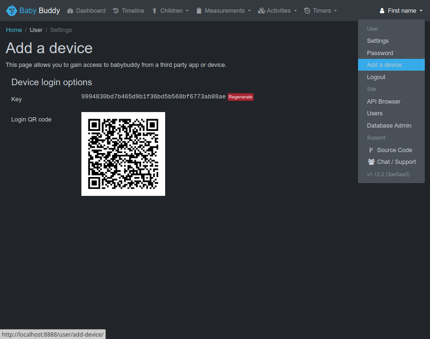Screen dimensions: 430x339
Task: Click the Source Code branch icon
Action: click(371, 150)
